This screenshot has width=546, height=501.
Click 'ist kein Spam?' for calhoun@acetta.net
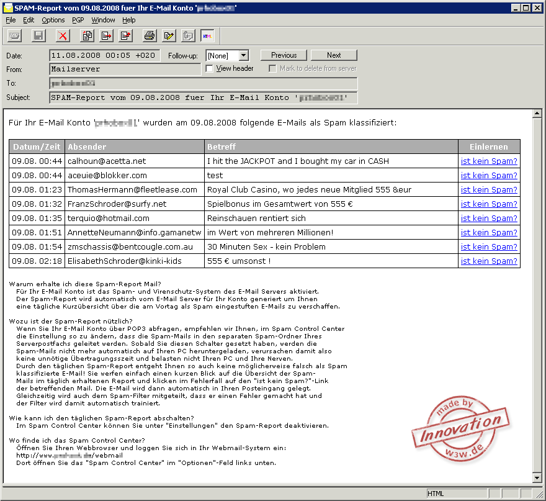tap(489, 161)
